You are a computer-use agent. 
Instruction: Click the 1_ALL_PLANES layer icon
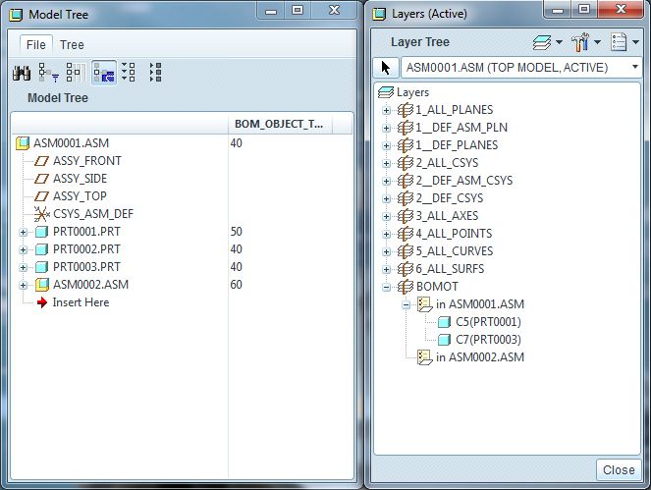(x=406, y=110)
